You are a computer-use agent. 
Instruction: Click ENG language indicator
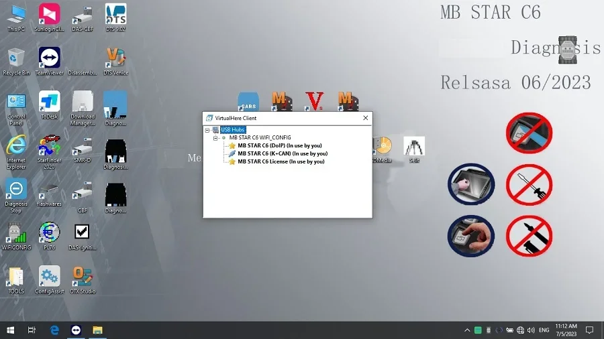tap(544, 330)
